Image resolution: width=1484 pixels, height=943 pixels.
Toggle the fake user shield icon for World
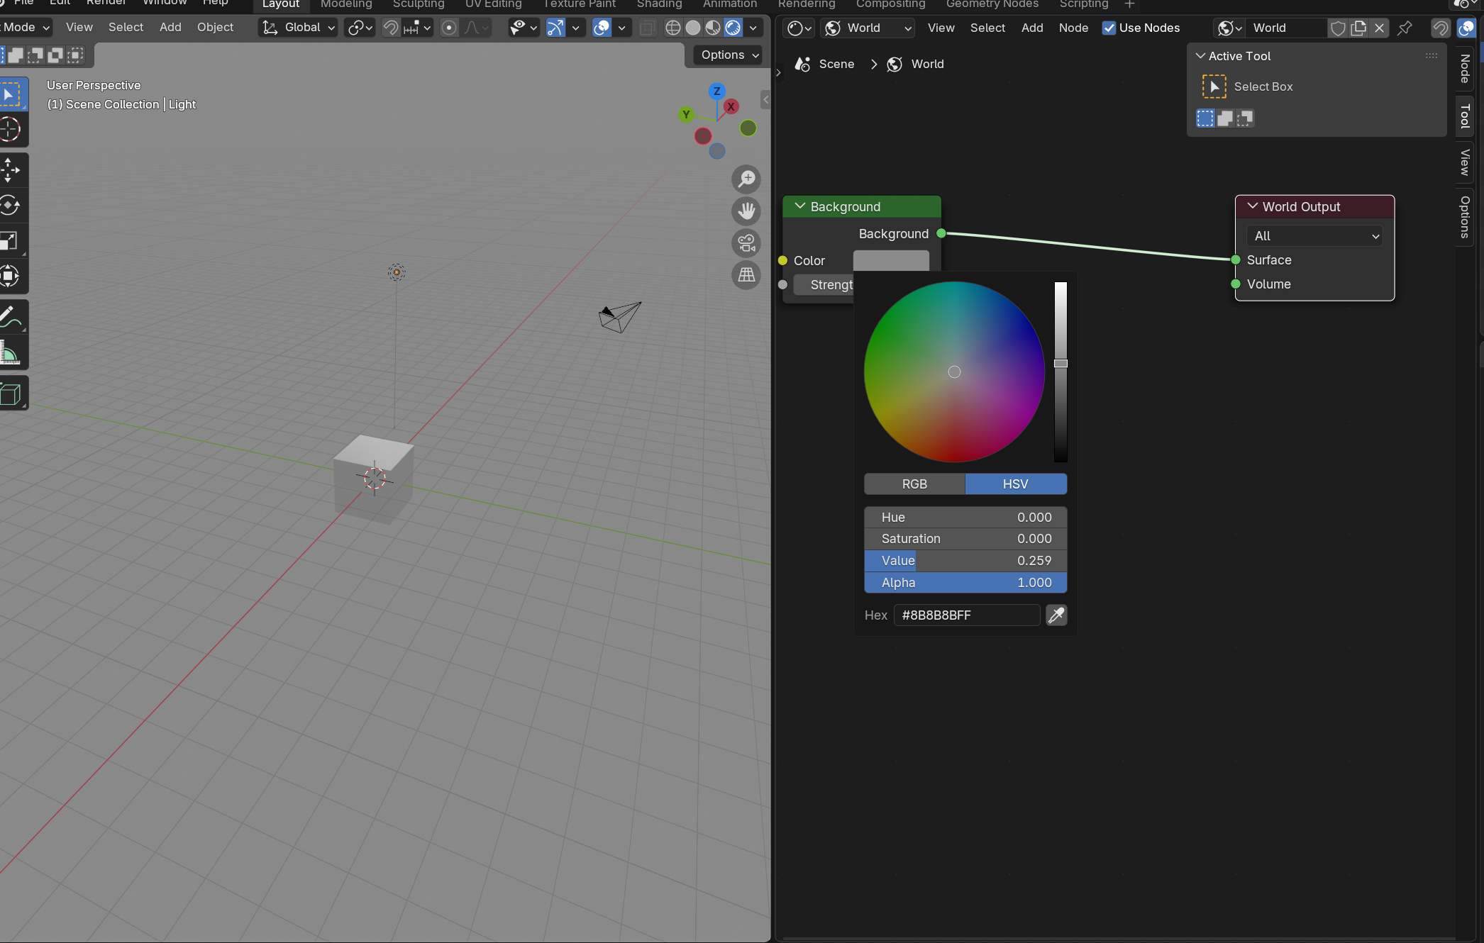(x=1338, y=28)
